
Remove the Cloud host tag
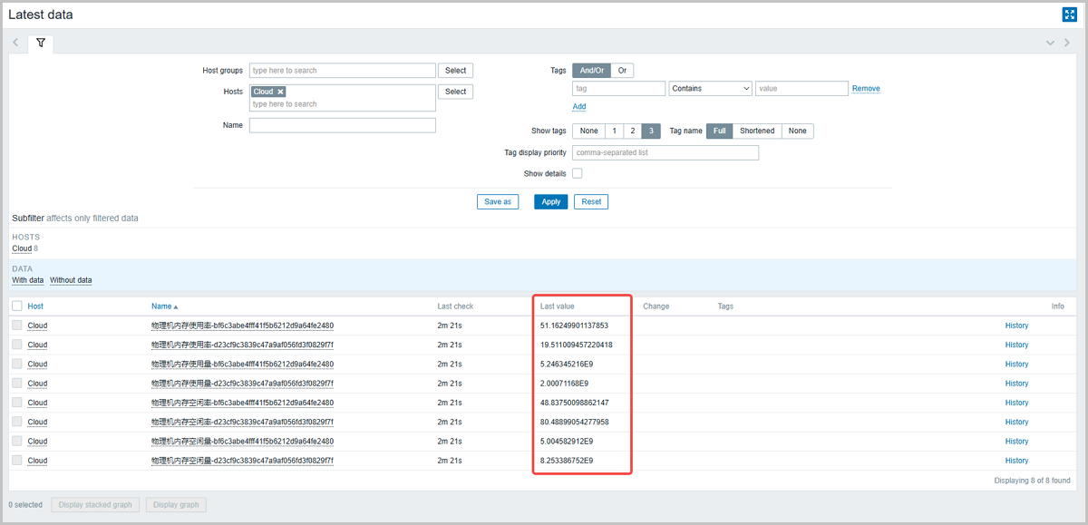[x=281, y=92]
